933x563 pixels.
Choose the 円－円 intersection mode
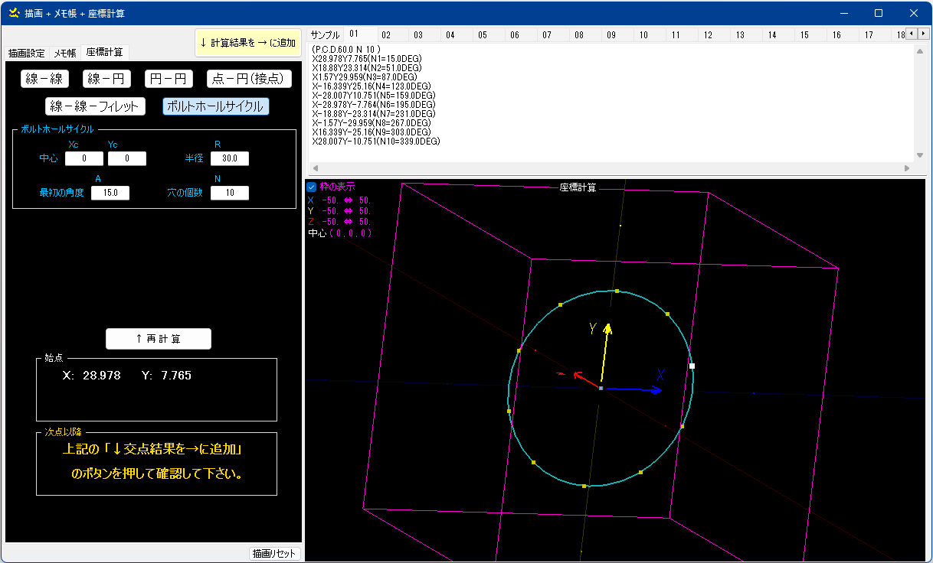[x=169, y=79]
